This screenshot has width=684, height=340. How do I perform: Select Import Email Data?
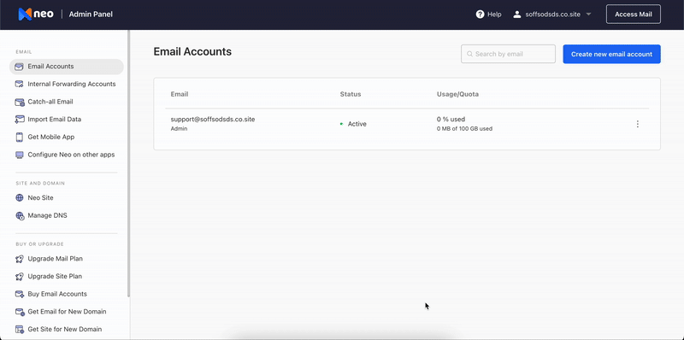pos(55,120)
